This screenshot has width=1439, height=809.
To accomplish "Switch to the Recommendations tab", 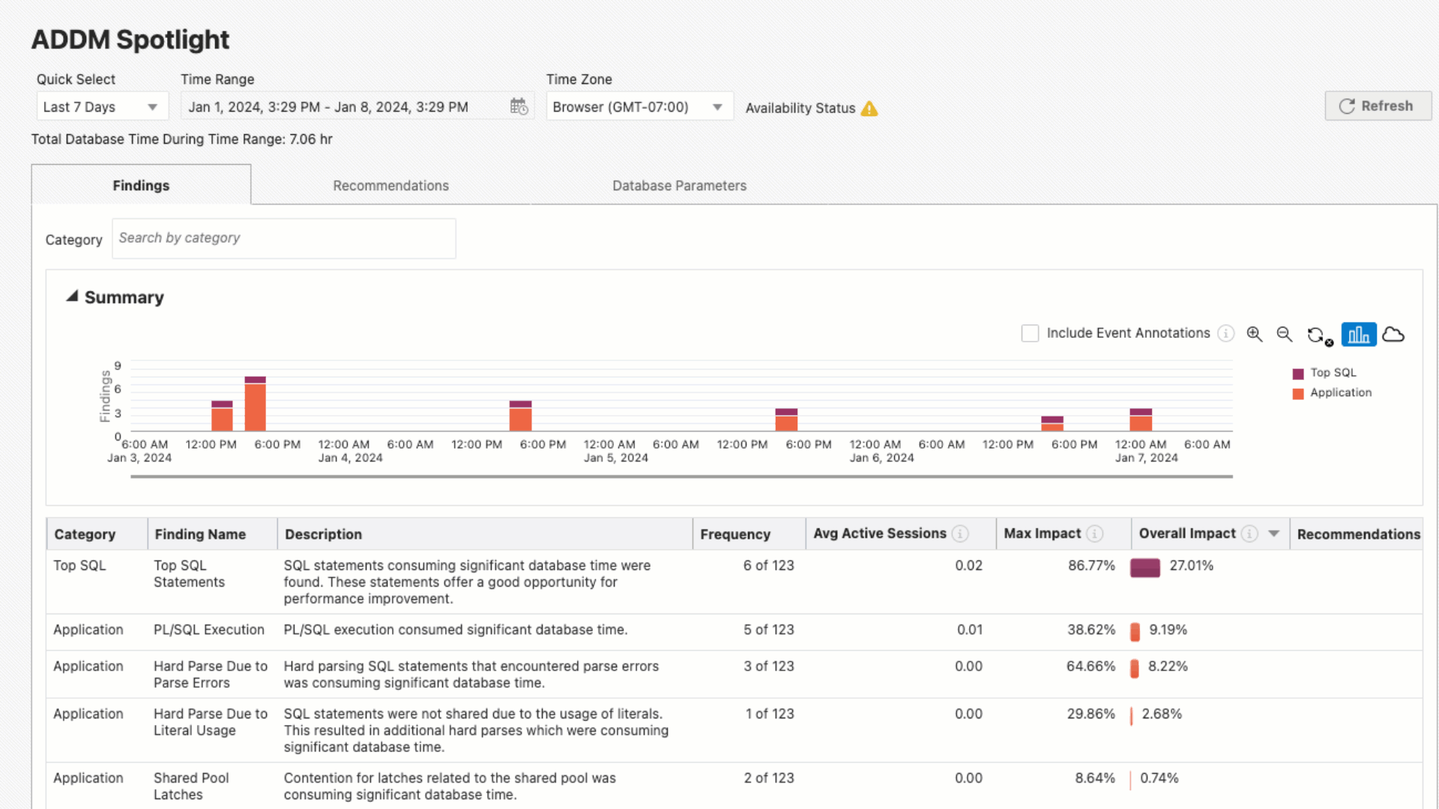I will pyautogui.click(x=390, y=185).
